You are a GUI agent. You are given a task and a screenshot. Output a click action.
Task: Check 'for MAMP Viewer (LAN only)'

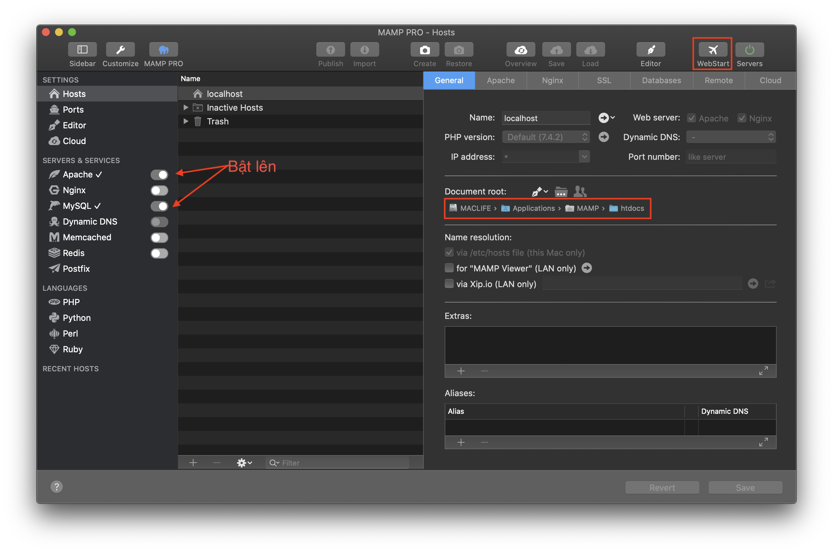point(449,268)
